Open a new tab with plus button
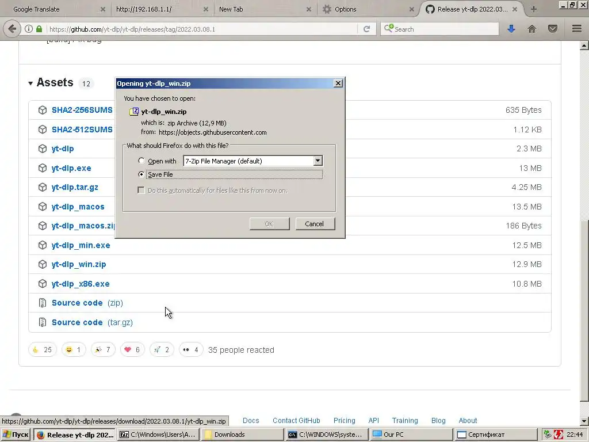Screen dimensions: 589x442 click(534, 9)
